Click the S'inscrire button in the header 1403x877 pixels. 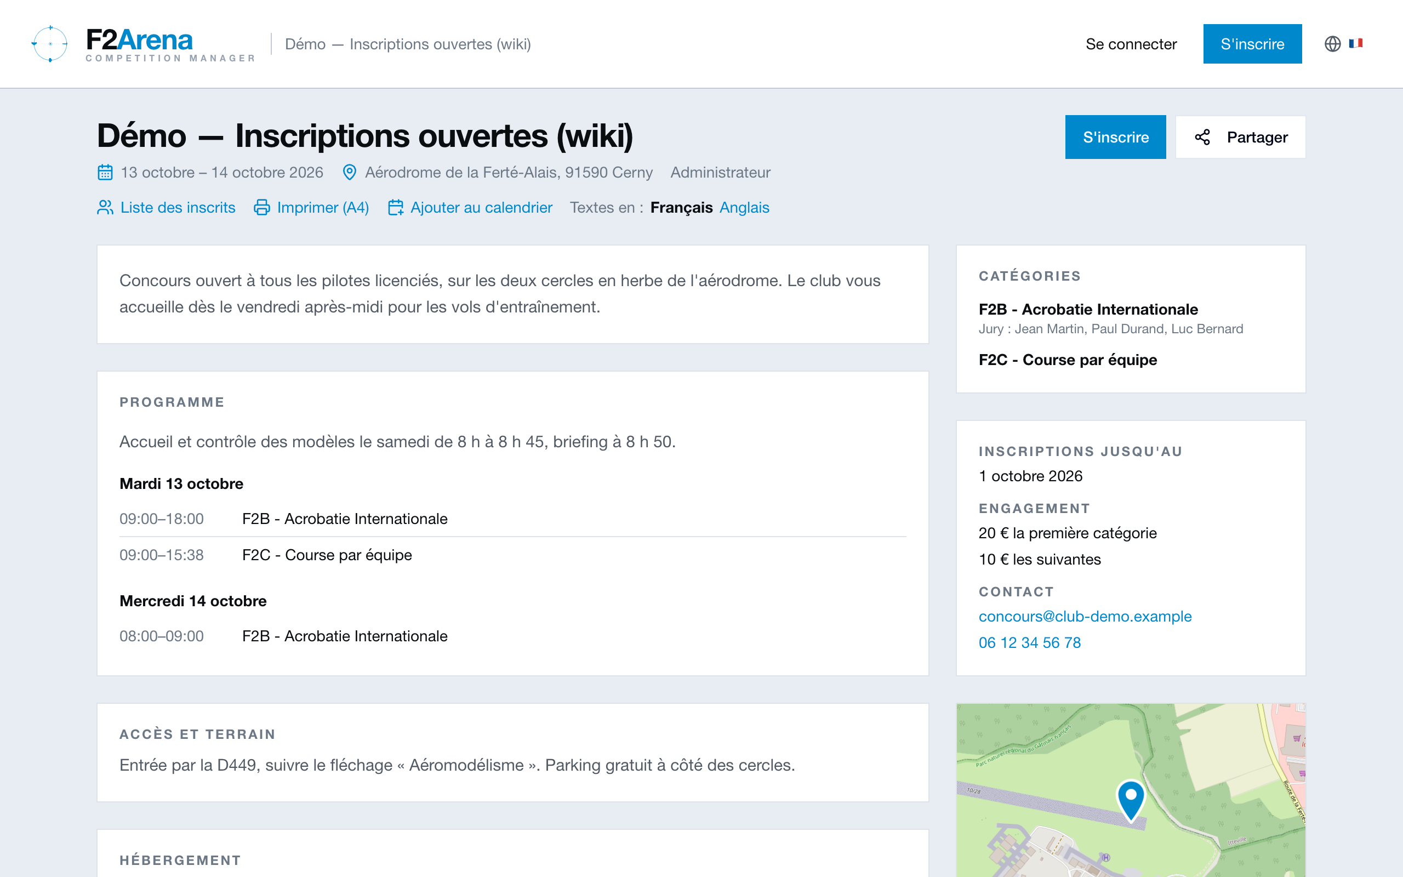1252,44
